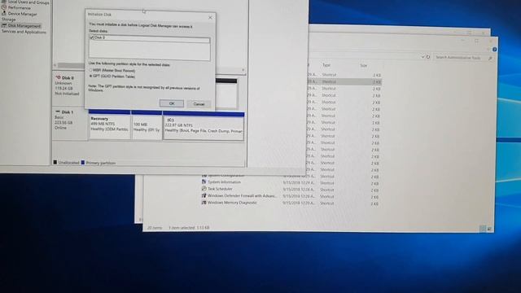Click the Local Users and Groups icon
521x293 pixels.
(x=4, y=2)
